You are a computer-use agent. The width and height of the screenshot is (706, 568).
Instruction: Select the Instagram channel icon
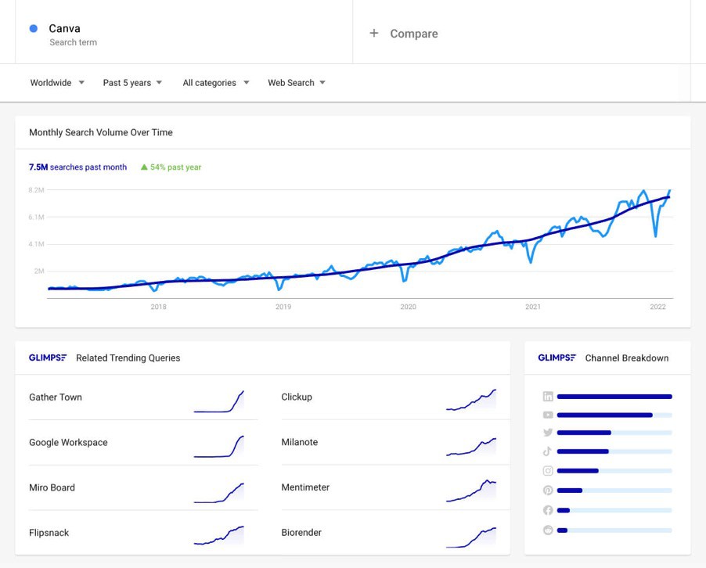click(x=548, y=471)
